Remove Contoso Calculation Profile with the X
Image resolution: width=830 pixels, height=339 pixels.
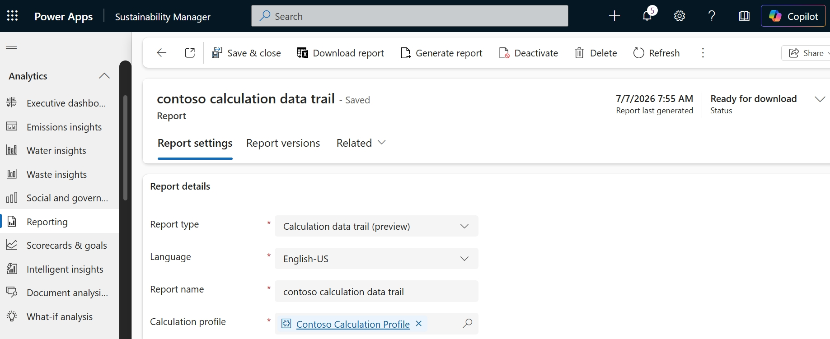click(x=419, y=324)
